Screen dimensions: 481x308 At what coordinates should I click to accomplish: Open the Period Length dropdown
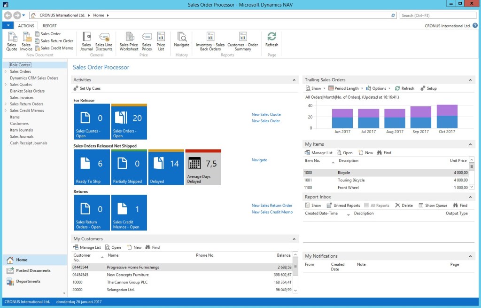click(x=346, y=88)
